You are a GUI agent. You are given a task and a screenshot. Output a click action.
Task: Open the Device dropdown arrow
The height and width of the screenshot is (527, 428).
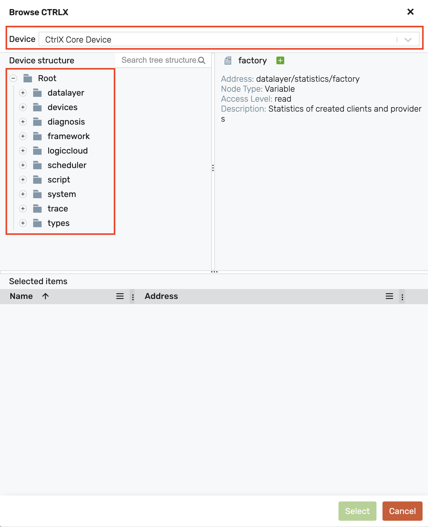point(408,40)
